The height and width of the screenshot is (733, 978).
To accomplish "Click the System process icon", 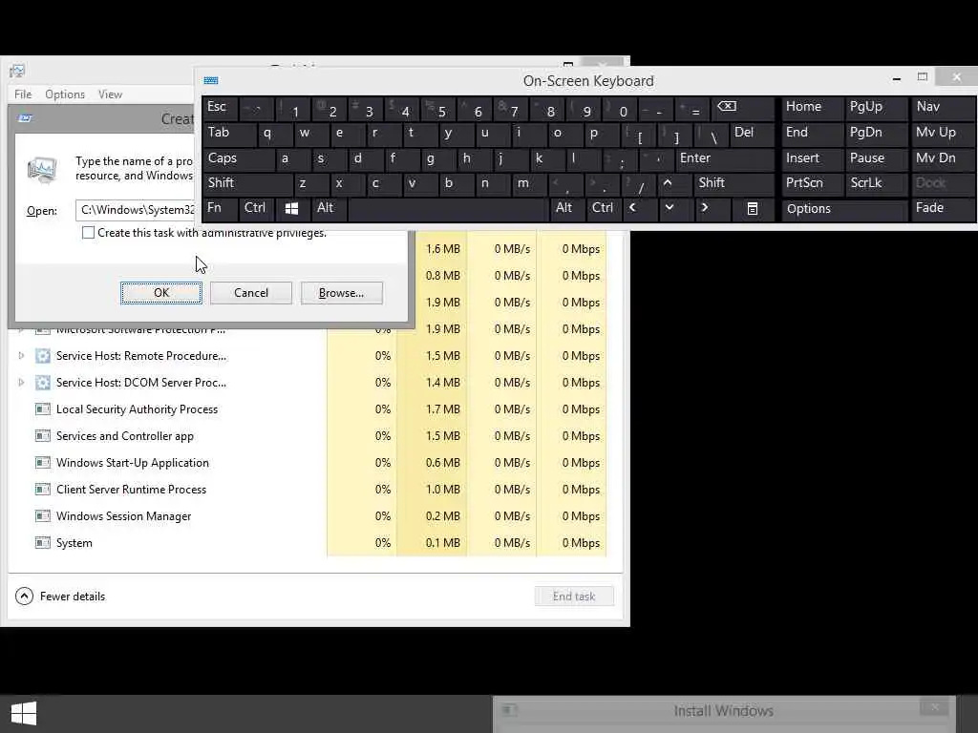I will [42, 543].
